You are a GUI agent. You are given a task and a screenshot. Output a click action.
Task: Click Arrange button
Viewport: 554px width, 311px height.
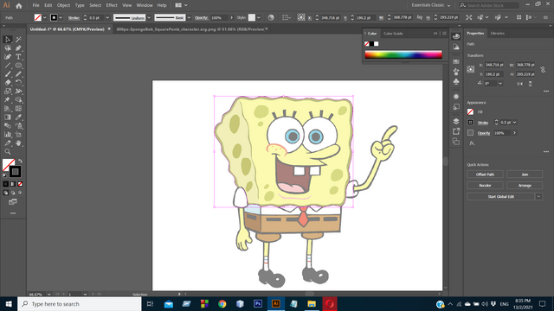pyautogui.click(x=525, y=185)
